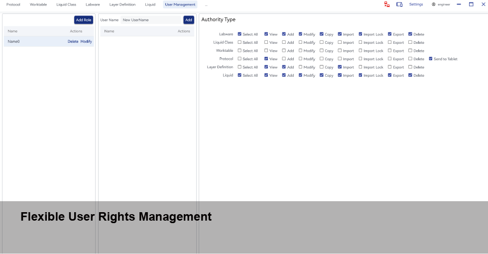Screen dimensions: 488x254
Task: Check Delete permission for Worktable
Action: [410, 50]
